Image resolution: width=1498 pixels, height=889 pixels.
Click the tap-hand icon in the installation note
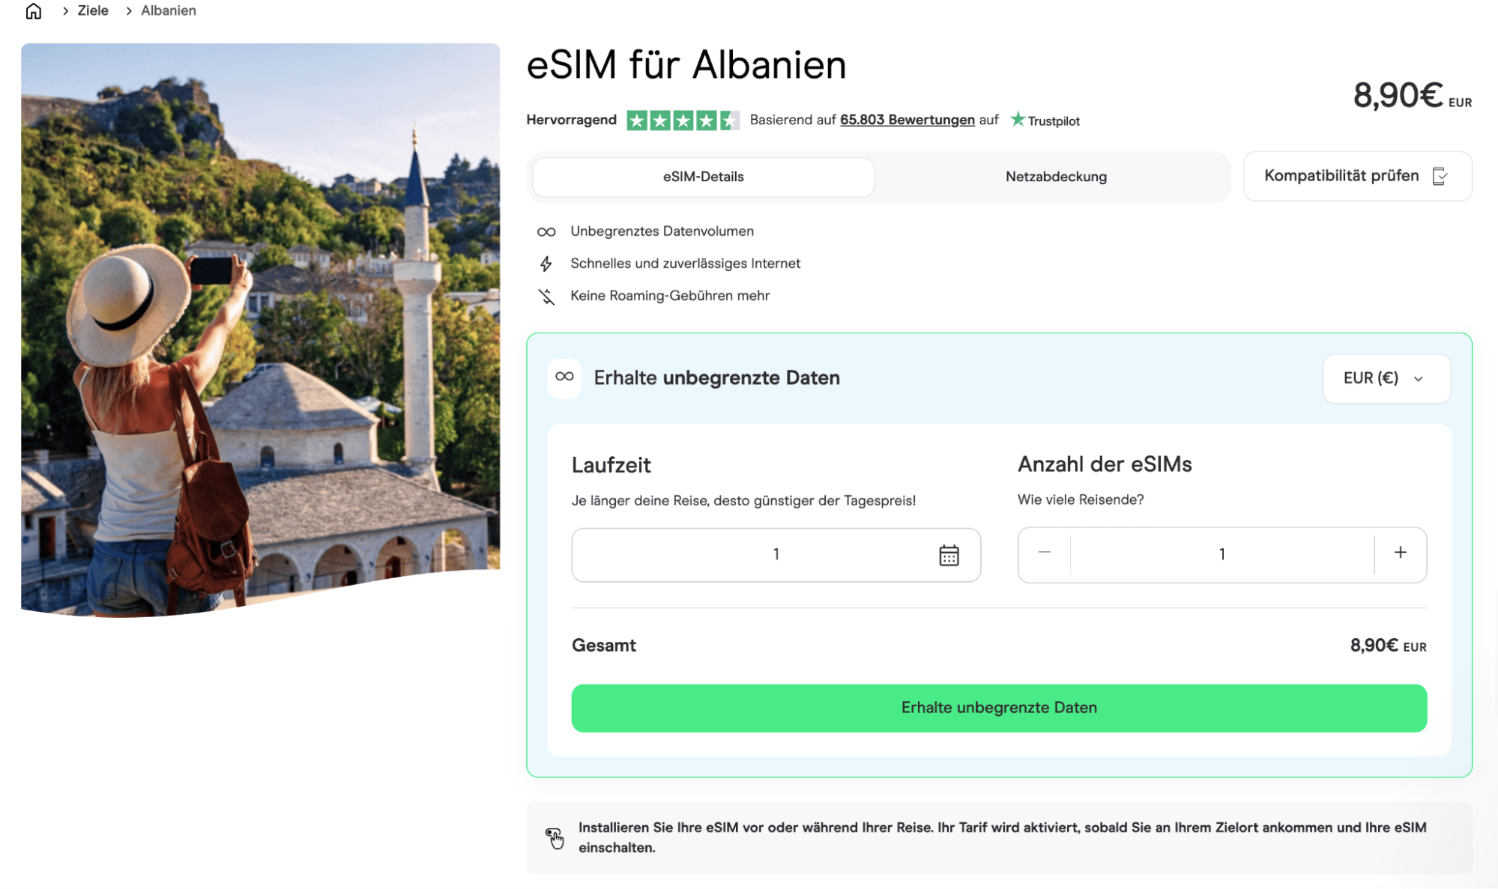pyautogui.click(x=555, y=837)
